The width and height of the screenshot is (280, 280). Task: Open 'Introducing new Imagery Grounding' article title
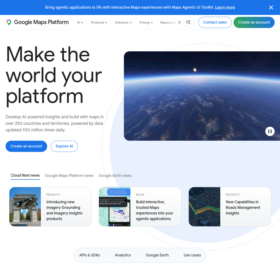[64, 210]
